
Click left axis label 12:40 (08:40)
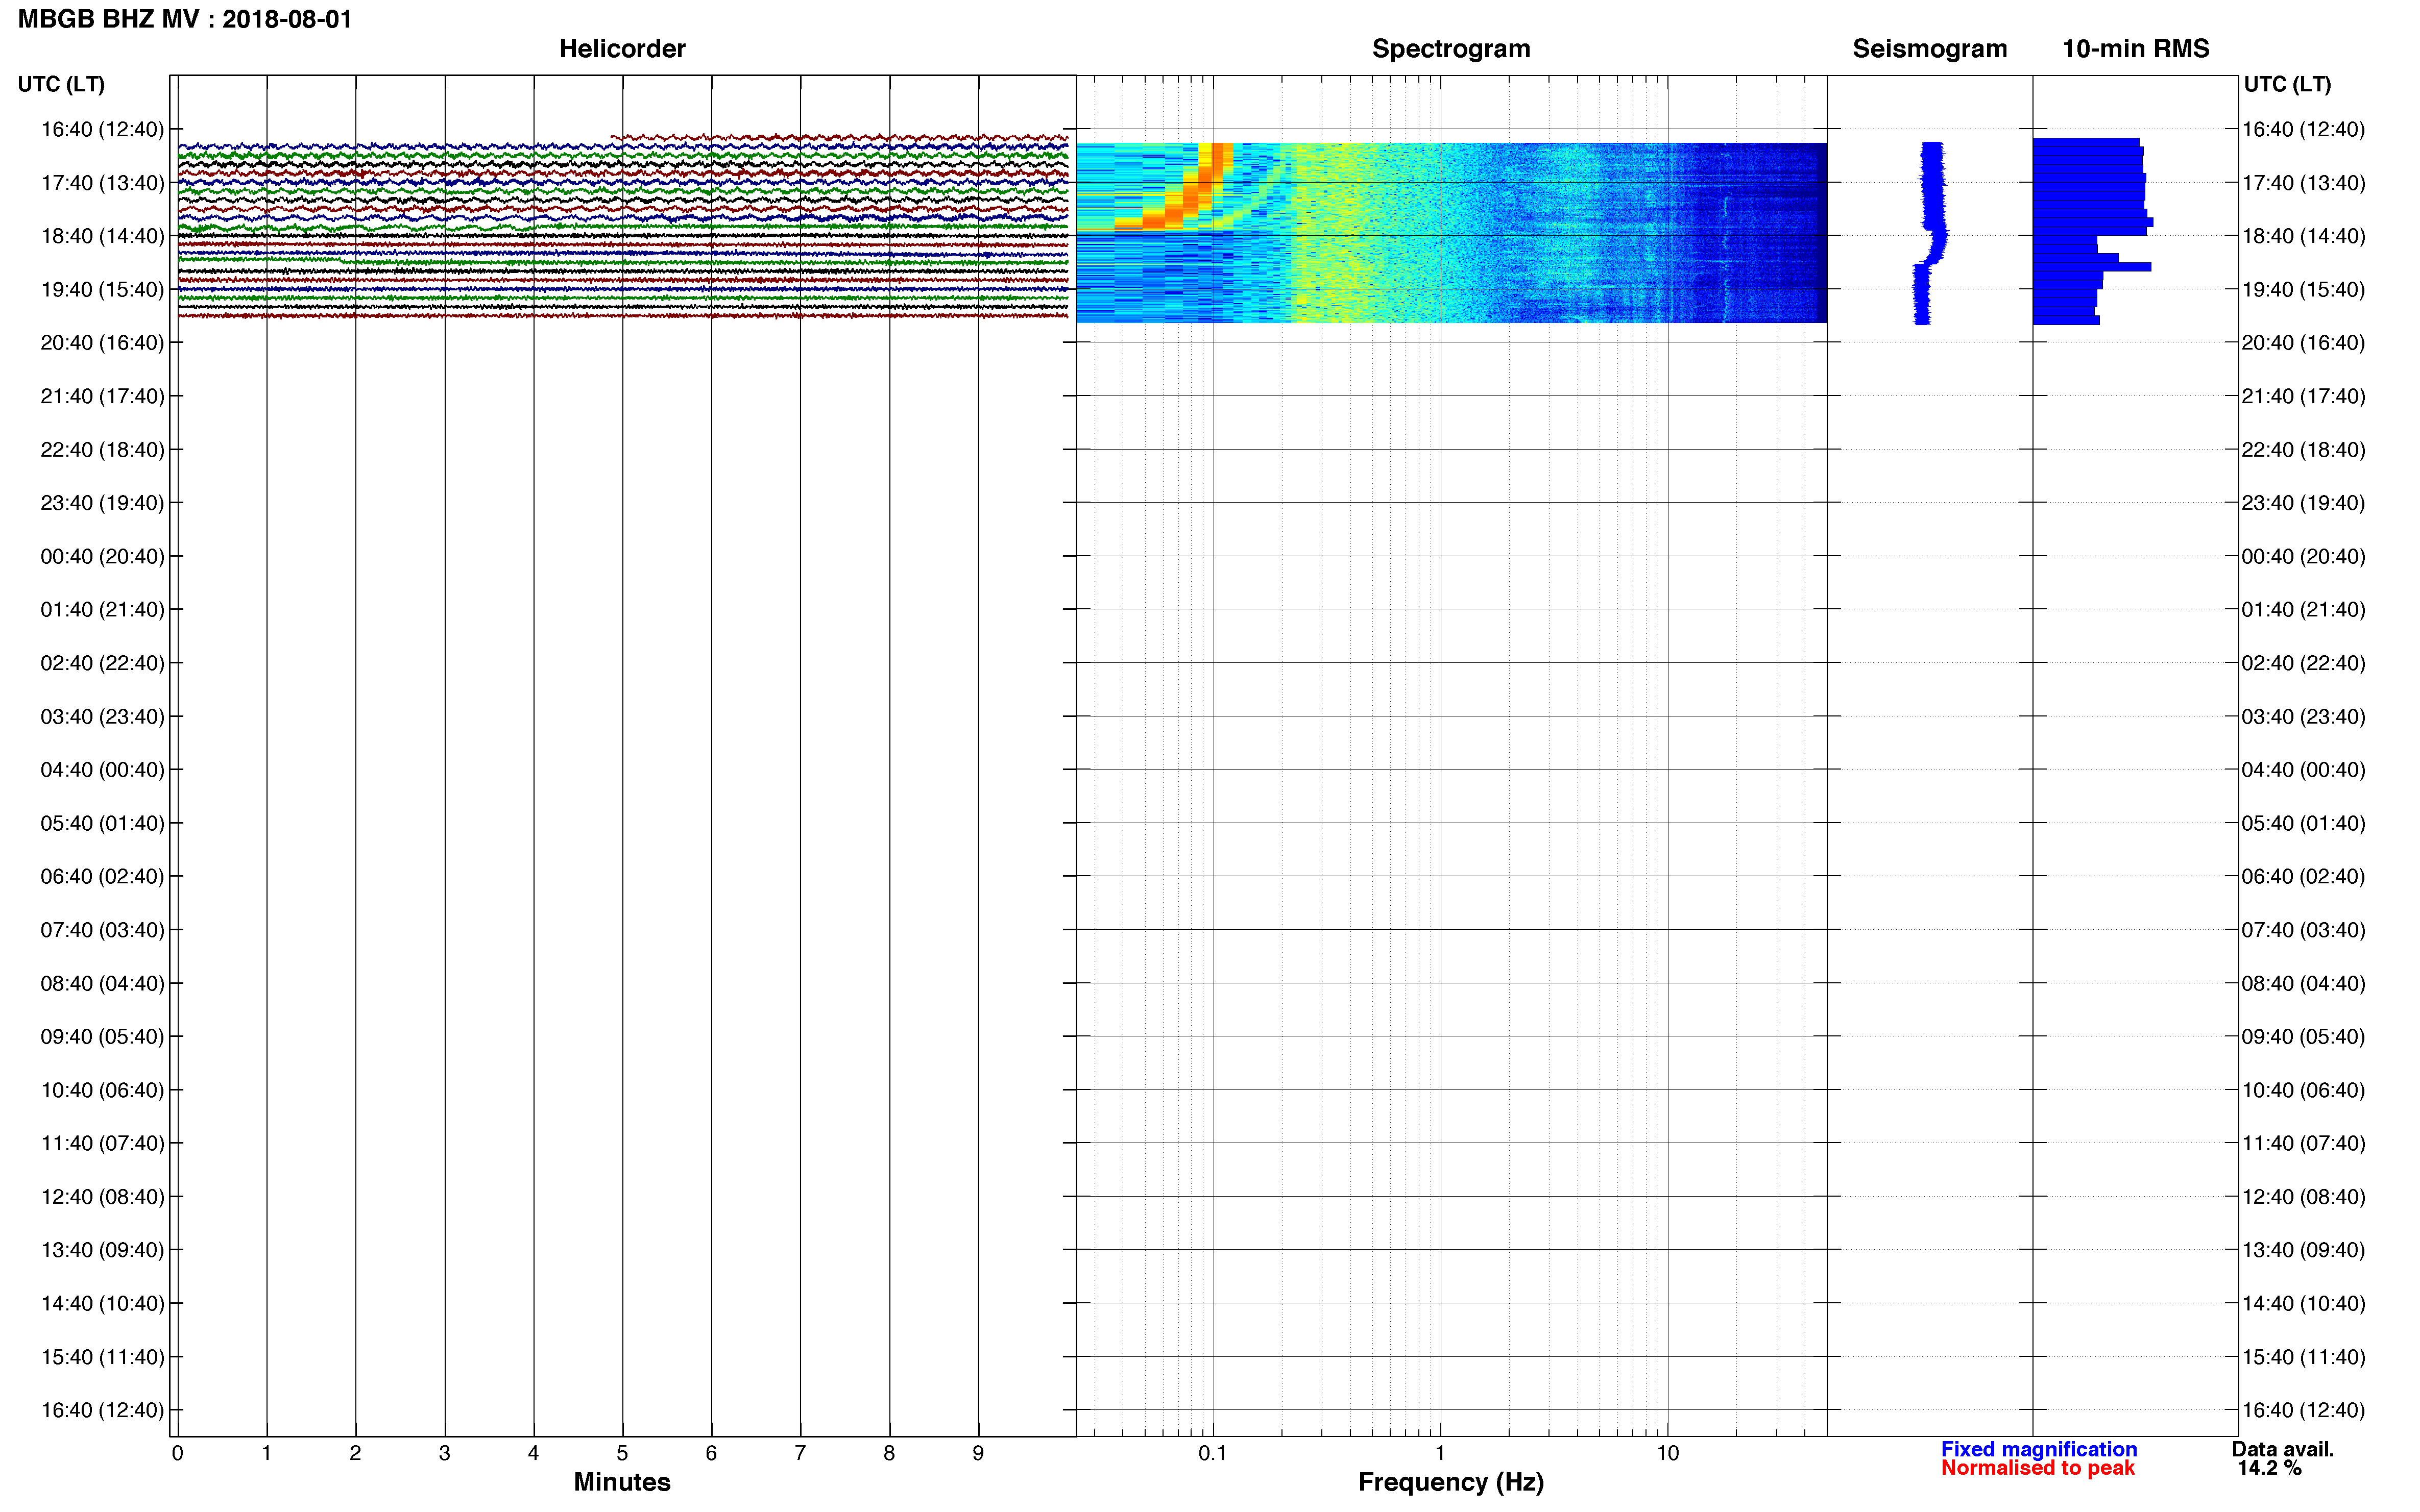[102, 1197]
